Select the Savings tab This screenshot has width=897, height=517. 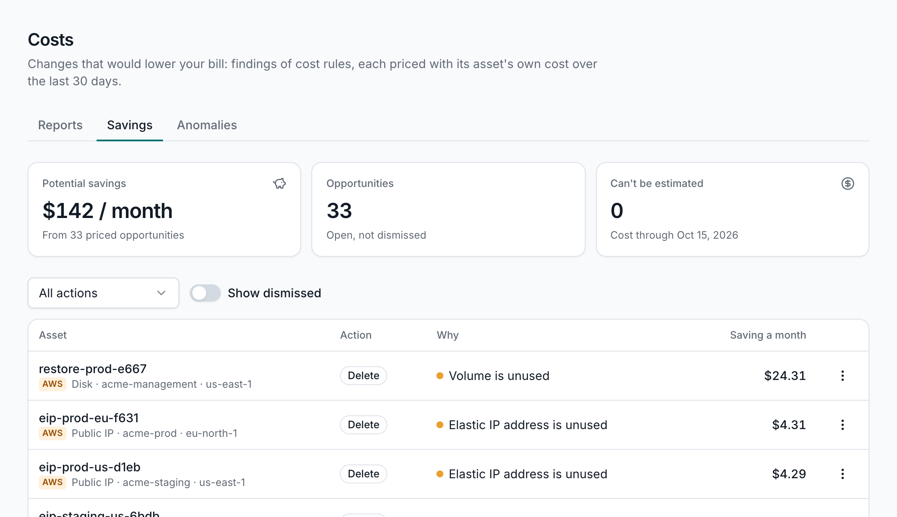click(130, 125)
